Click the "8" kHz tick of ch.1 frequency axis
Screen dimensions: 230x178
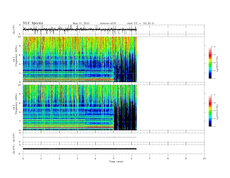(20, 46)
